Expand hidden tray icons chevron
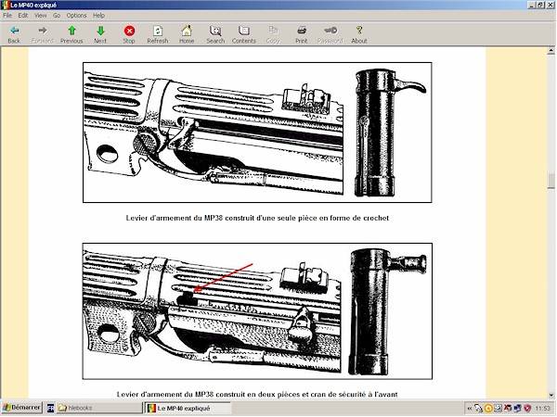This screenshot has height=417, width=557. 469,409
